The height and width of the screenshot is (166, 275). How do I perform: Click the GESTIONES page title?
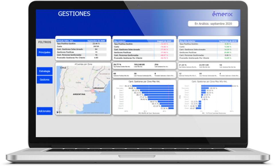click(x=74, y=14)
